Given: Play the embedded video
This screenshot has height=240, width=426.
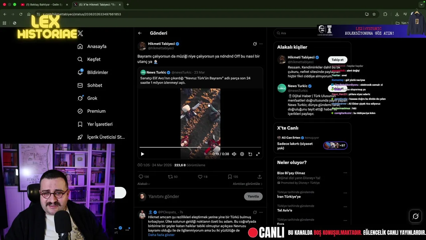Looking at the screenshot, I should [142, 154].
